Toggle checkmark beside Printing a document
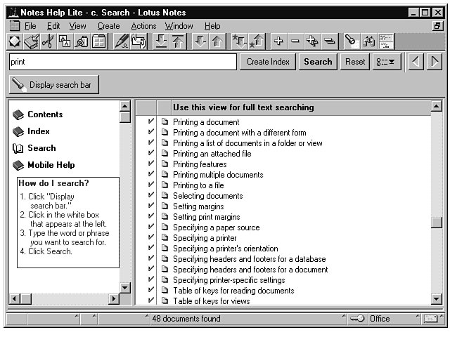Viewport: 450px width, 337px height. point(150,122)
